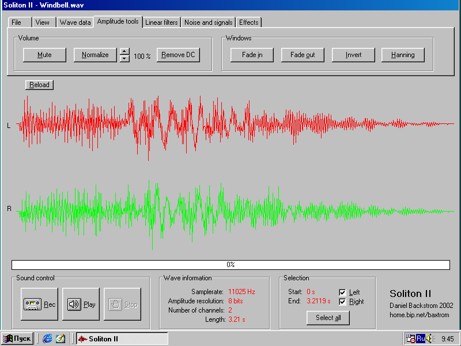This screenshot has height=346, width=461.
Task: Increase volume percent with up arrow
Action: pyautogui.click(x=124, y=52)
